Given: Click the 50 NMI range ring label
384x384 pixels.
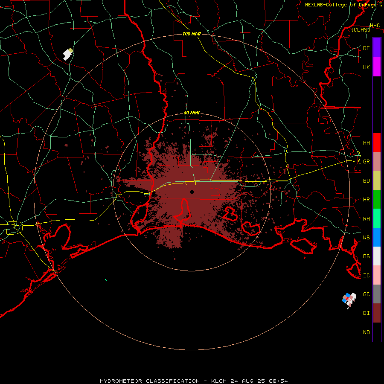Looking at the screenshot, I should click(x=192, y=113).
